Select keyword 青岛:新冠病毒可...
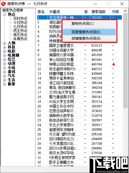The image size is (129, 173). point(64,88)
